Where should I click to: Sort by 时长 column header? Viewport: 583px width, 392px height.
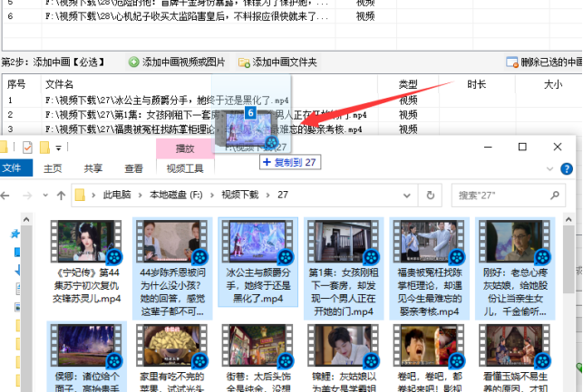[x=476, y=84]
